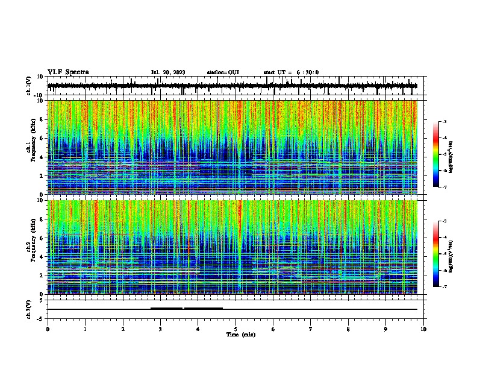
Task: Click the ch.2 spectrogram plot area
Action: click(x=232, y=247)
